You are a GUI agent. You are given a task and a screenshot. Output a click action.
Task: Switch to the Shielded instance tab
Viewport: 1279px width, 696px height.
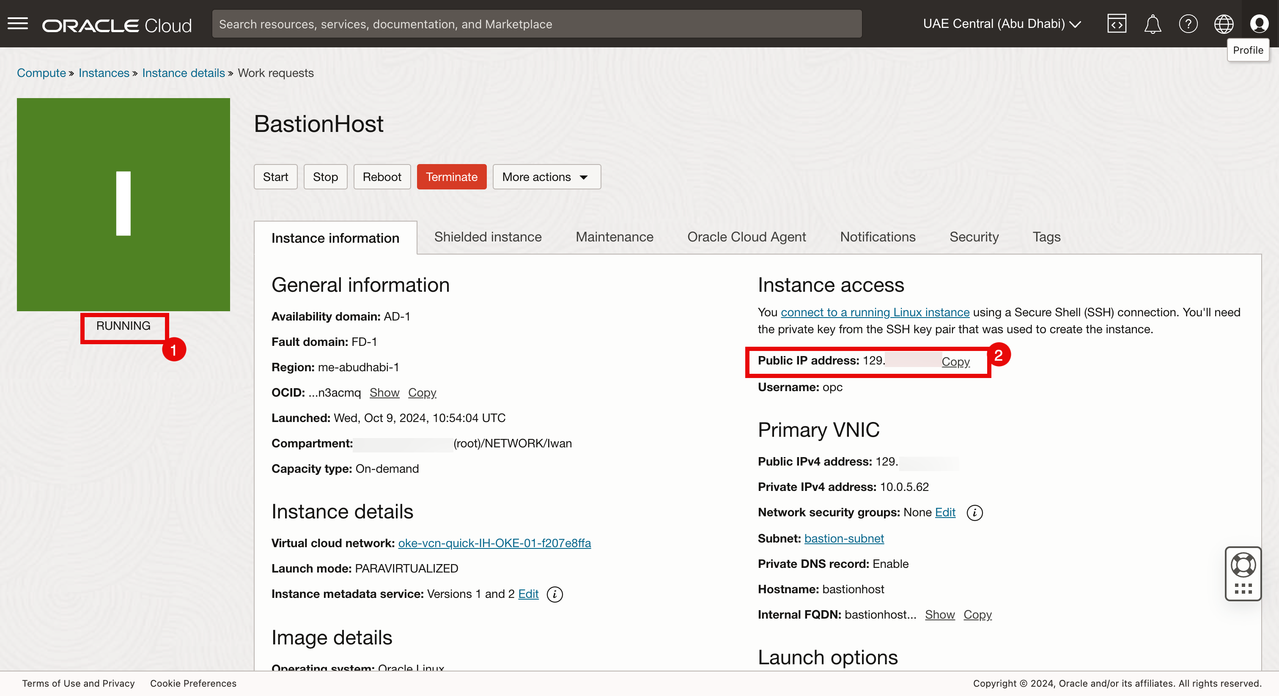488,237
